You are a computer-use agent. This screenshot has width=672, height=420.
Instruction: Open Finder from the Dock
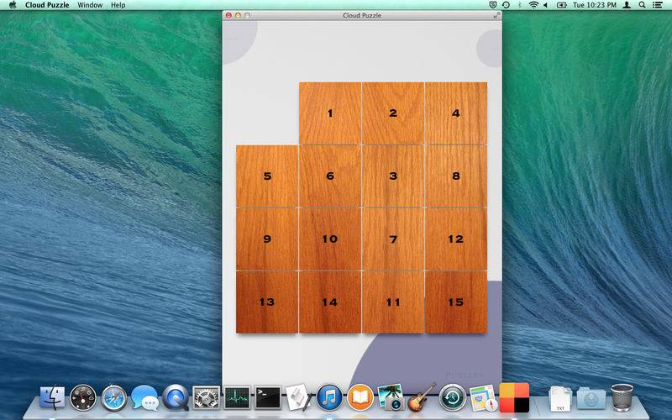(52, 397)
